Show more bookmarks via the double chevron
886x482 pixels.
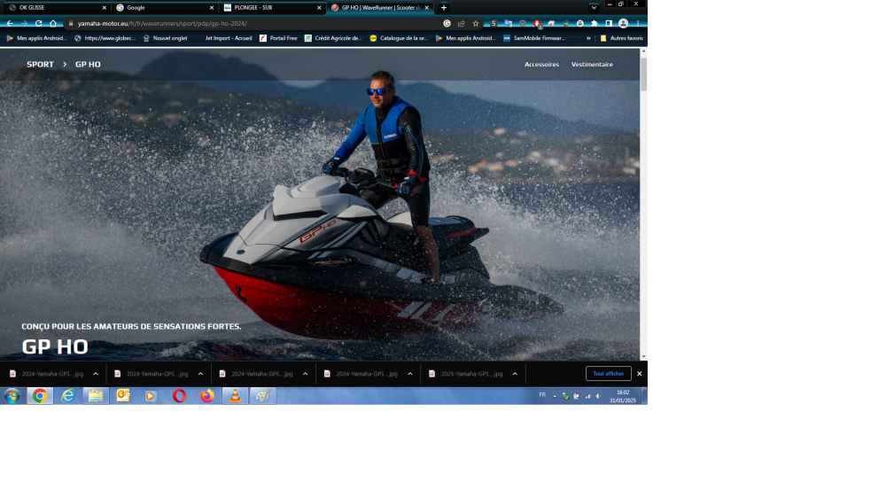click(x=588, y=38)
